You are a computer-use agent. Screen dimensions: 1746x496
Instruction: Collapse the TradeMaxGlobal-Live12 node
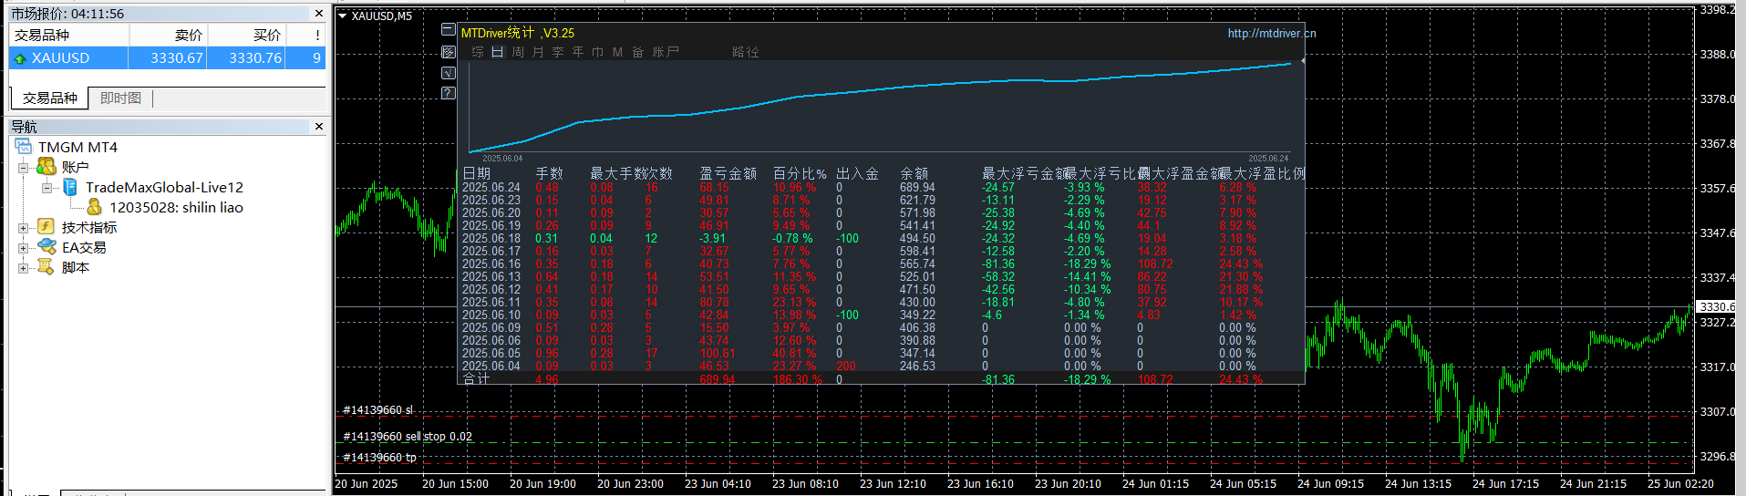pos(47,188)
